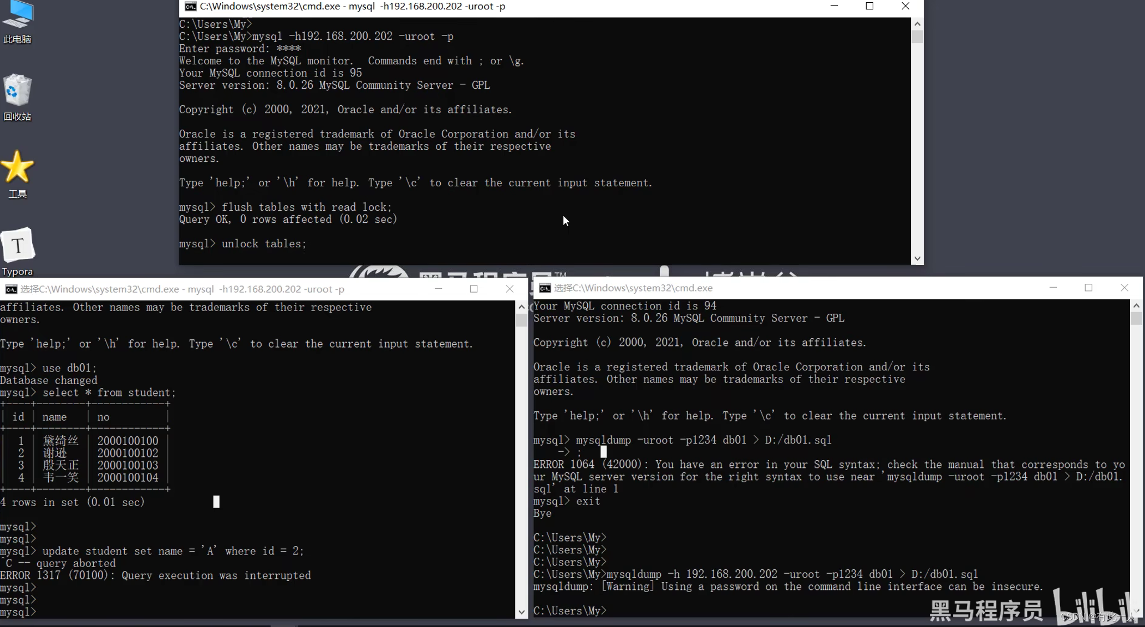The image size is (1145, 627).
Task: Click 'Your MySQL connection id is 95' line
Action: coord(271,73)
